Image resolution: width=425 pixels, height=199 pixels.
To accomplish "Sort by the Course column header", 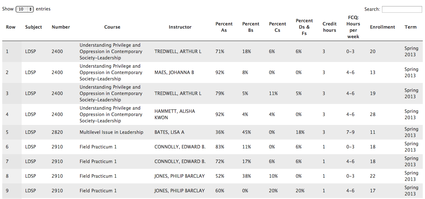I will pos(112,27).
